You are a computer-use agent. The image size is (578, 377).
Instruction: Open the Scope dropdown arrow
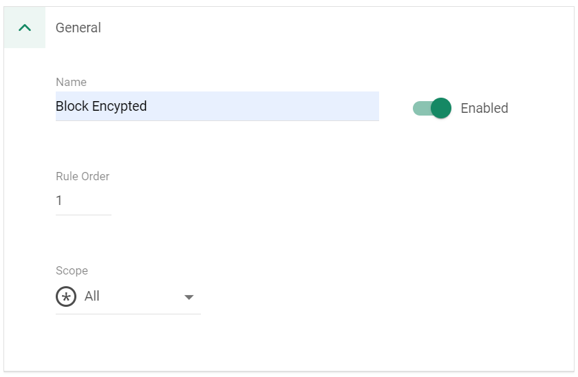pos(189,297)
